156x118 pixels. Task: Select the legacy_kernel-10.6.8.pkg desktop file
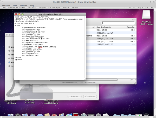11,102
